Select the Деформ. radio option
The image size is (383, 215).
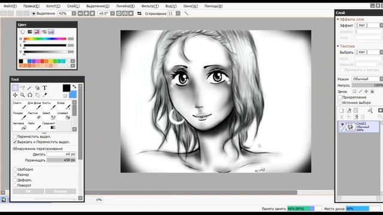pyautogui.click(x=15, y=180)
